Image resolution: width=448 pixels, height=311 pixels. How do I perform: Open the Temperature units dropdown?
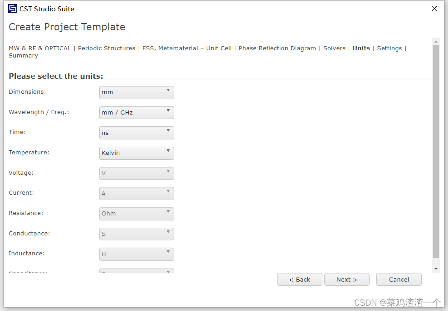coord(136,153)
